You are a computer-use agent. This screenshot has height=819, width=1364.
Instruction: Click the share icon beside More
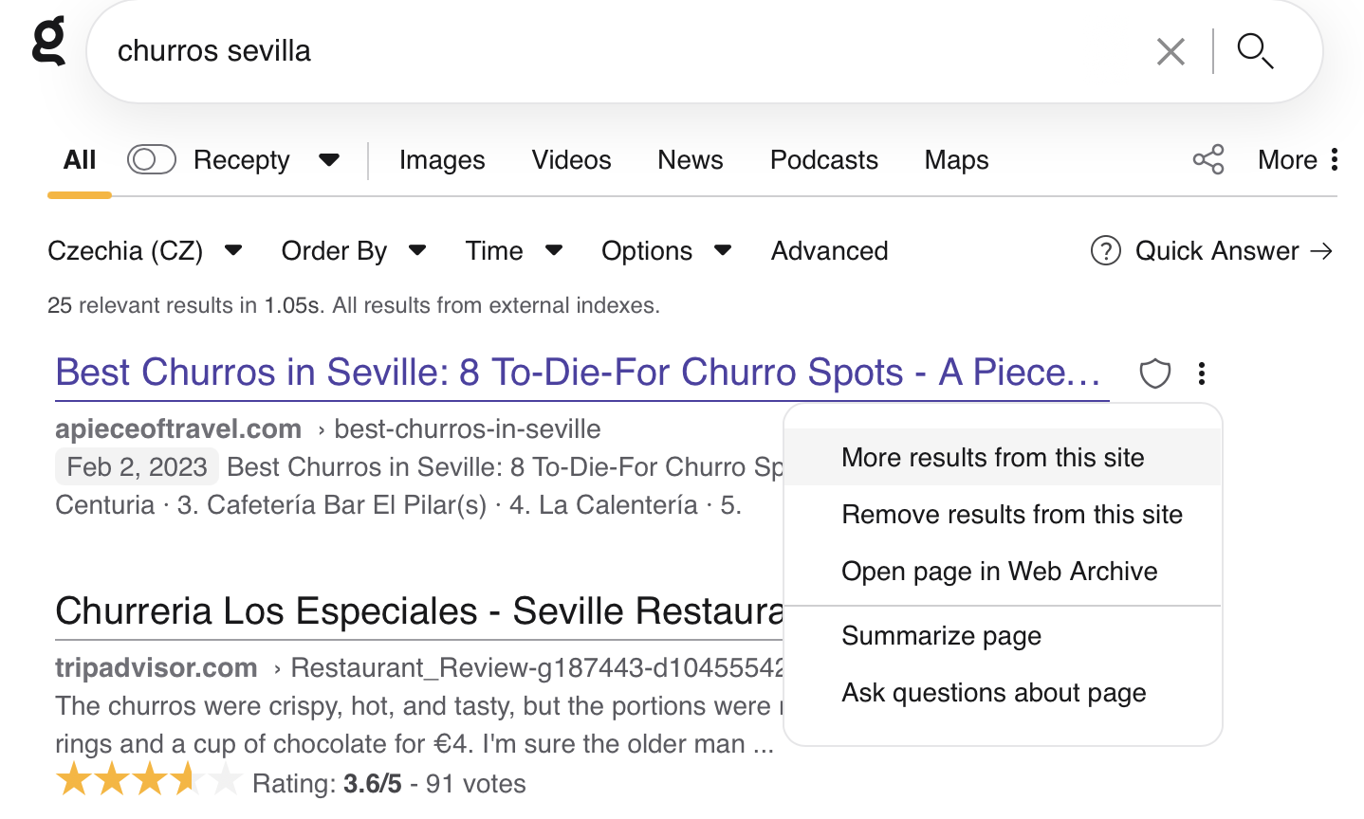(x=1208, y=159)
